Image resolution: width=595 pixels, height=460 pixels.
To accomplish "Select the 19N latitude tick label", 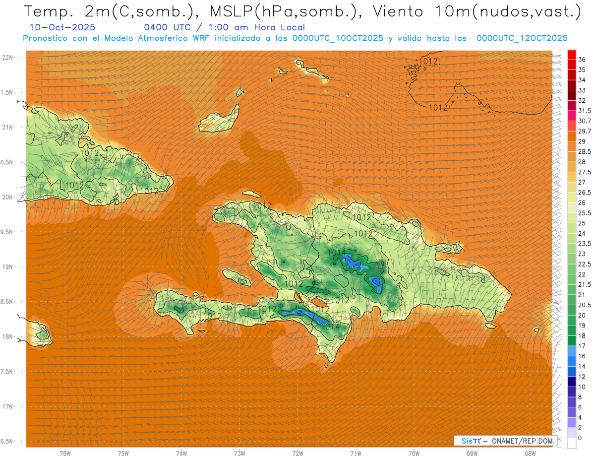I will pyautogui.click(x=8, y=267).
